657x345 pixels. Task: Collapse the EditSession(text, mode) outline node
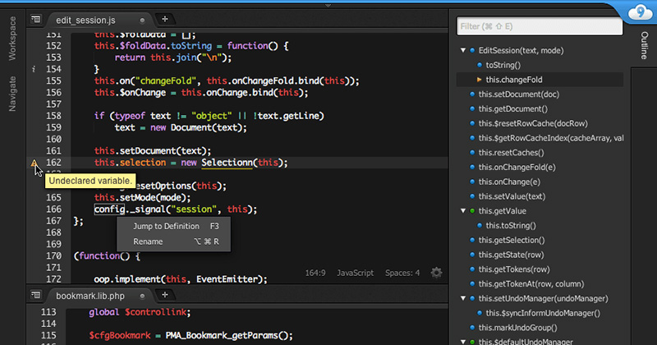tap(463, 51)
